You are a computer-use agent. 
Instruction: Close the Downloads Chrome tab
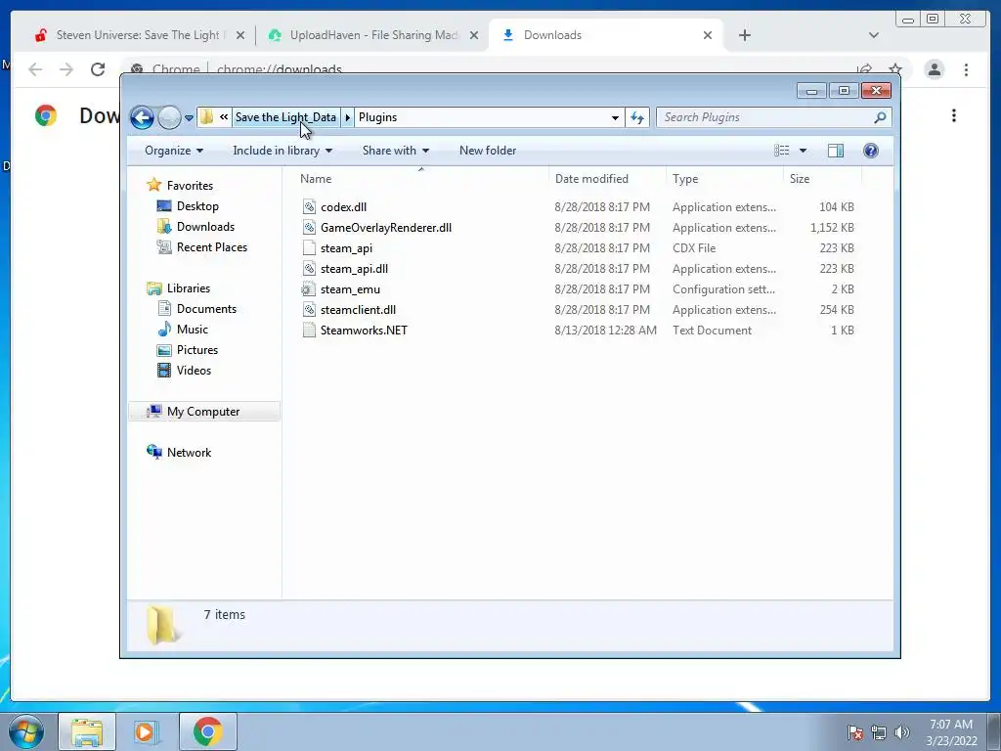708,35
